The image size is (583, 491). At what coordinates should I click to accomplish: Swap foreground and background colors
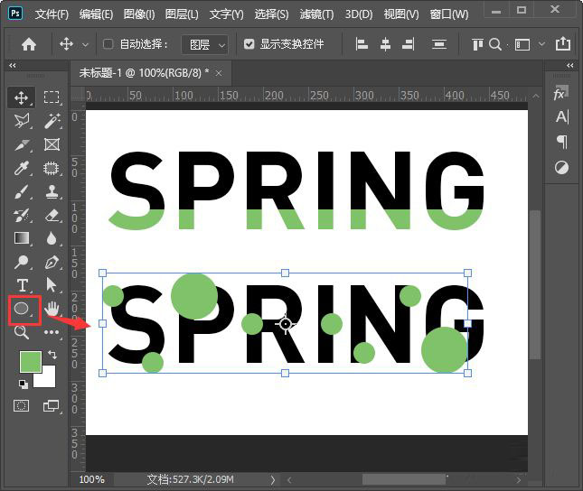[x=52, y=355]
